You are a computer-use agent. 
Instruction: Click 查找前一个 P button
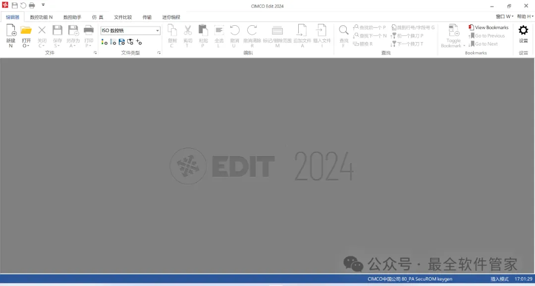click(369, 27)
